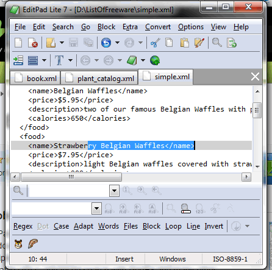The image size is (272, 270).
Task: Toggle the Case search option
Action: (x=61, y=226)
